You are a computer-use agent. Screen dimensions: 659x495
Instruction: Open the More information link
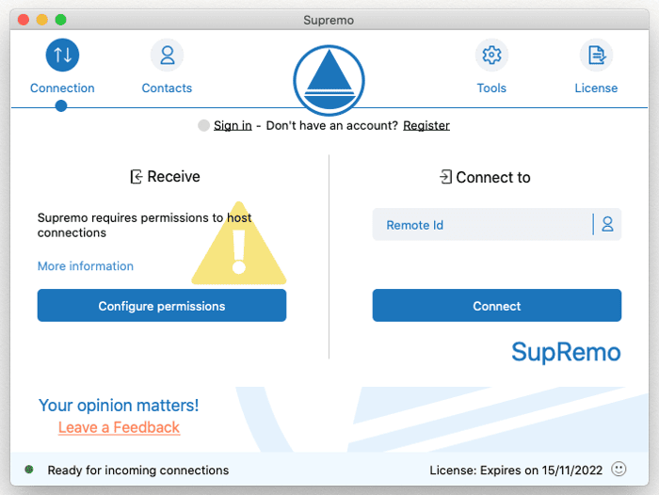coord(86,266)
